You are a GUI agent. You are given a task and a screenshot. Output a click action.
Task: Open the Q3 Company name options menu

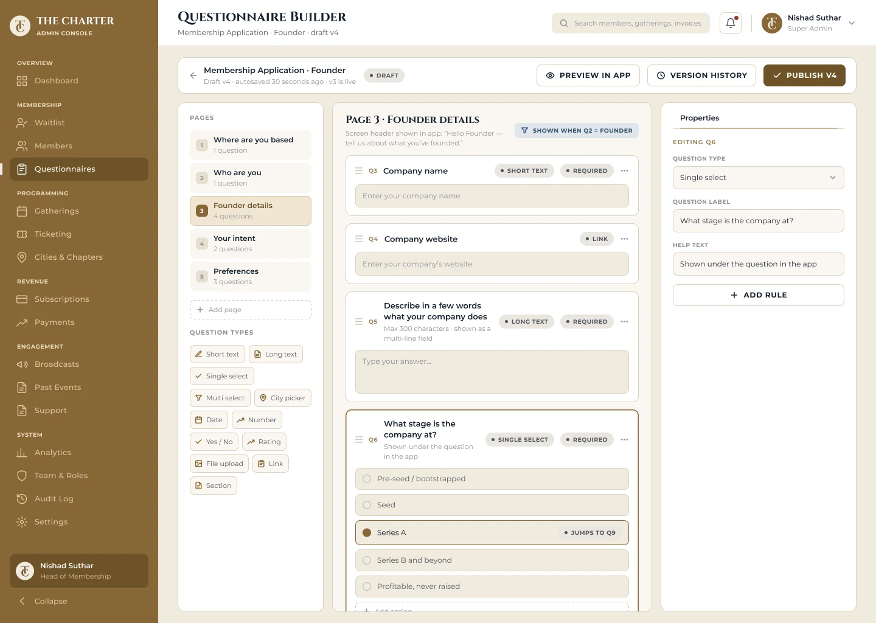[x=624, y=171]
